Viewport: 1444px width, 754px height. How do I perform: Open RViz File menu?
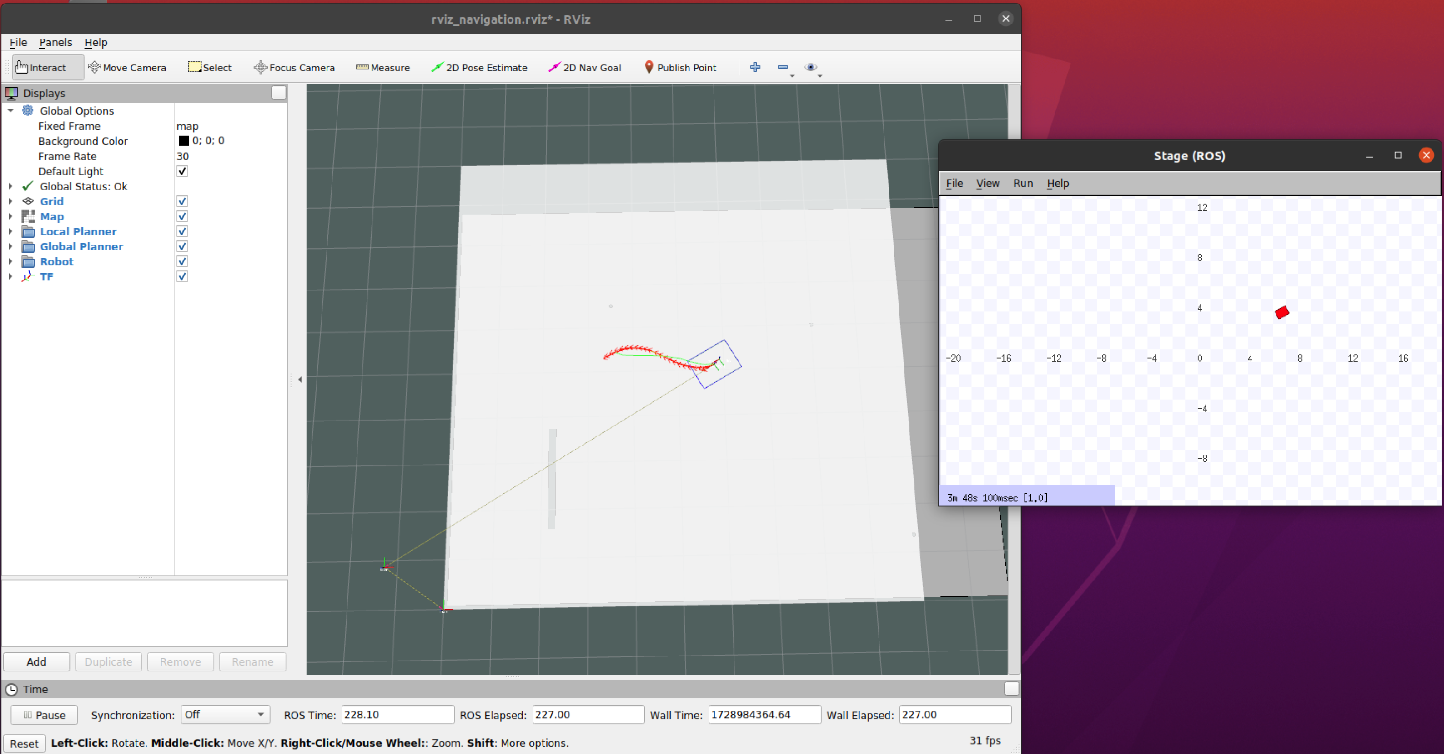18,42
